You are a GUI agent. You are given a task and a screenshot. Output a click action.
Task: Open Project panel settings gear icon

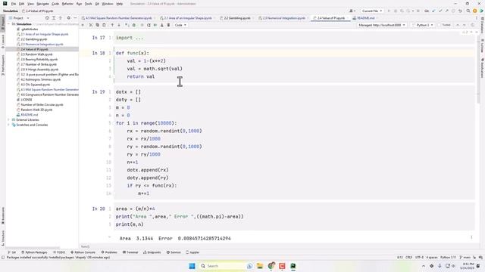click(69, 18)
